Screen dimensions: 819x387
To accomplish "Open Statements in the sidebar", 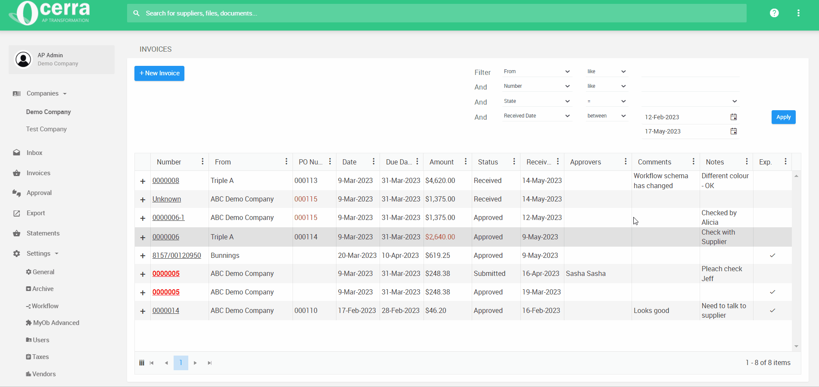I will [43, 233].
